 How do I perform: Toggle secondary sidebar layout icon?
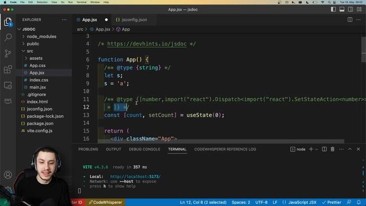(351, 9)
